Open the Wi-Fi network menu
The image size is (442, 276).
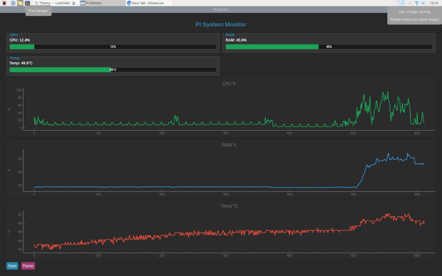coord(416,3)
